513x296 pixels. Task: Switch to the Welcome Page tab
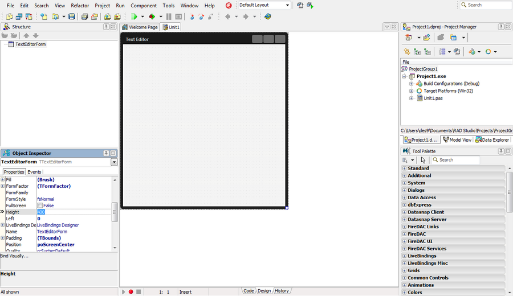point(140,27)
